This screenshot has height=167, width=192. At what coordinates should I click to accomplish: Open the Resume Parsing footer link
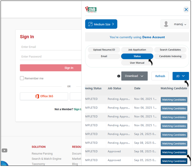[42, 154]
